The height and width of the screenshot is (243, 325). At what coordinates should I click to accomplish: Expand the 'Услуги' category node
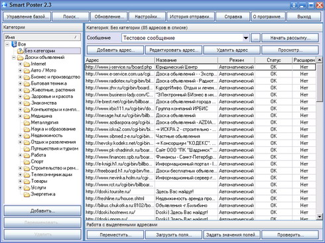20,188
